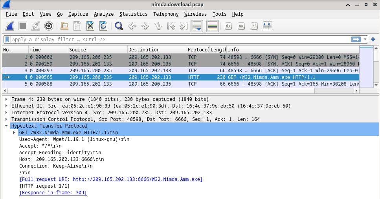Screen dimensions: 380x199
Task: Toggle auto-scroll during live capture
Action: click(x=197, y=26)
